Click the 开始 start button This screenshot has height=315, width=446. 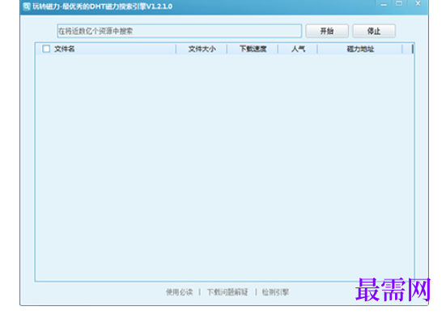(327, 31)
